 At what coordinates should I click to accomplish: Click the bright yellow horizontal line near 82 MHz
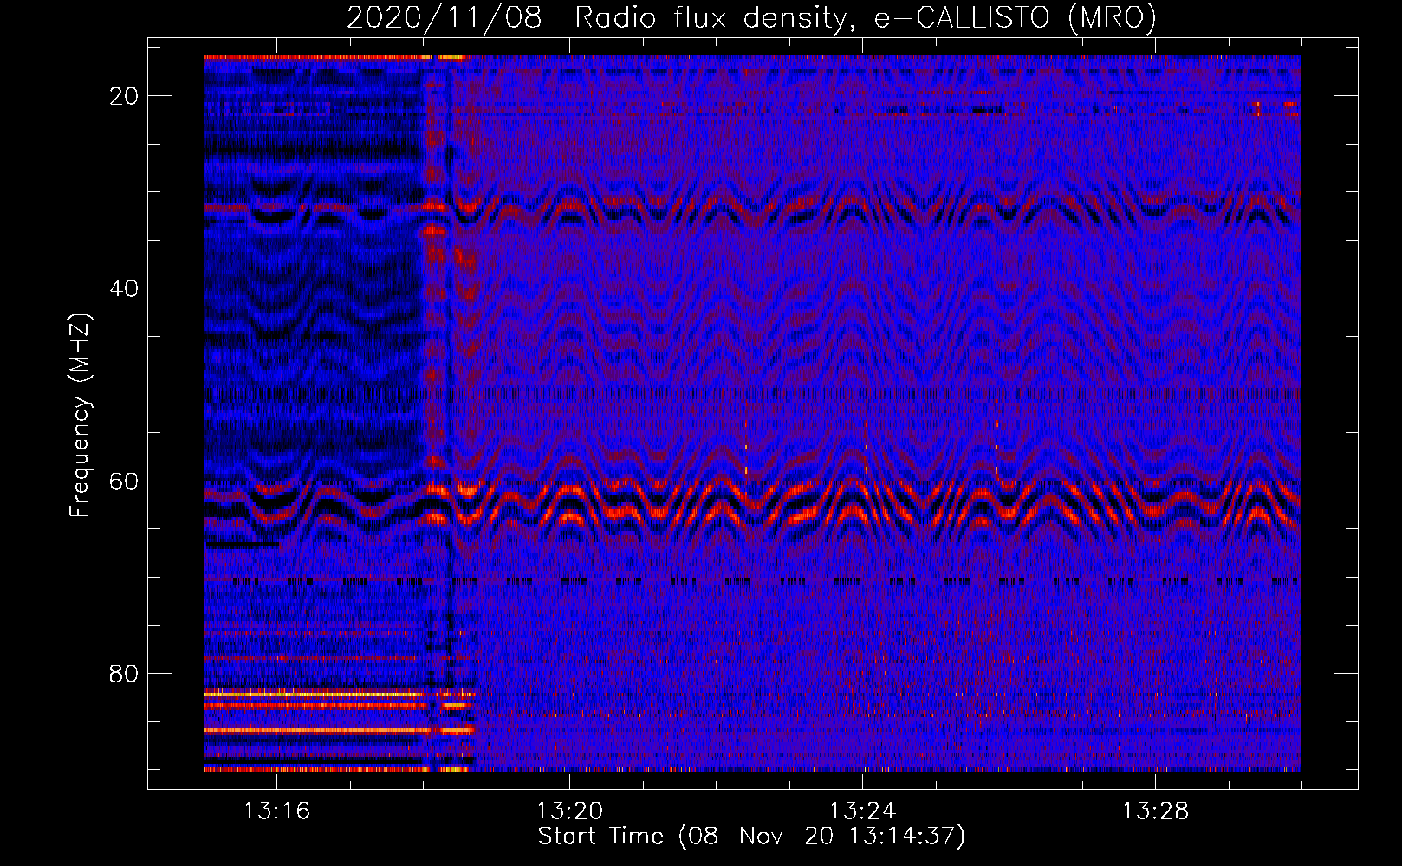(x=312, y=694)
